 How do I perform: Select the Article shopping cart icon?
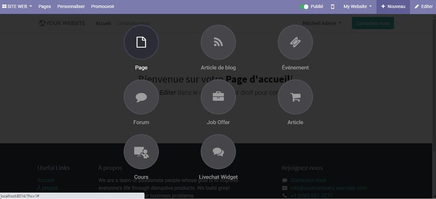pos(295,97)
